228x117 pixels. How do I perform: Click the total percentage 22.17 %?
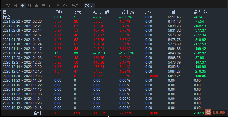pos(126,113)
